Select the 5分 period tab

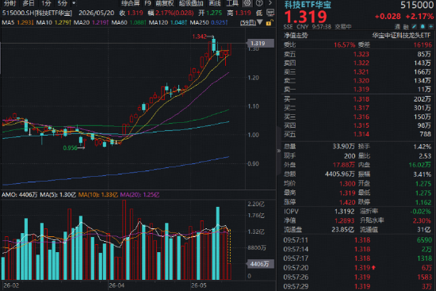click(63, 3)
